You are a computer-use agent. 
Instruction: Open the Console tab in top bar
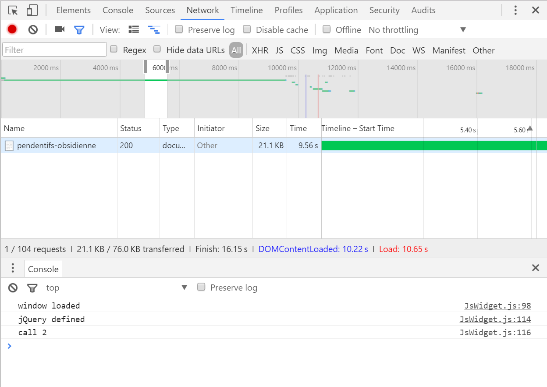[118, 10]
